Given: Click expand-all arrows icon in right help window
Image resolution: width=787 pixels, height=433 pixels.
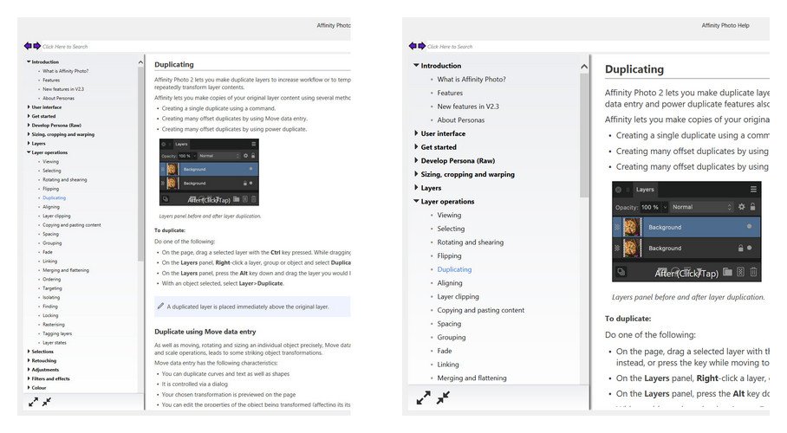Looking at the screenshot, I should 423,397.
